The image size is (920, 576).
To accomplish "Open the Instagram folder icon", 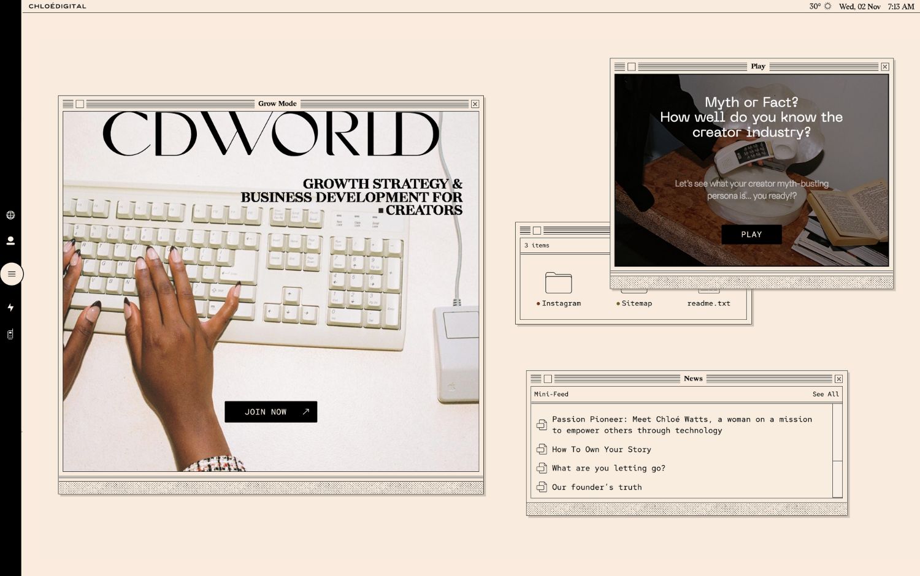I will (x=558, y=284).
